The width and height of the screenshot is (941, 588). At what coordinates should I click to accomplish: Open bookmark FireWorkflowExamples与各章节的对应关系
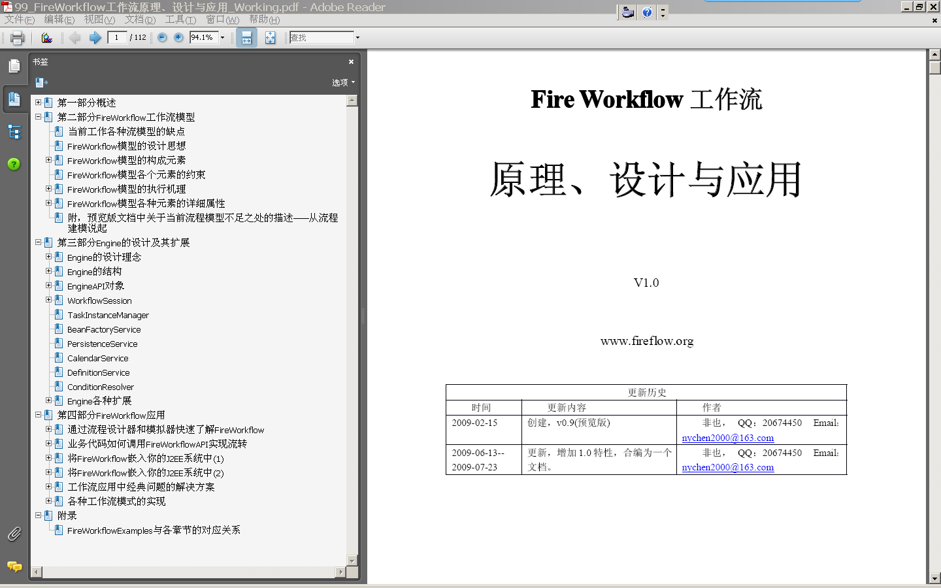pyautogui.click(x=154, y=530)
